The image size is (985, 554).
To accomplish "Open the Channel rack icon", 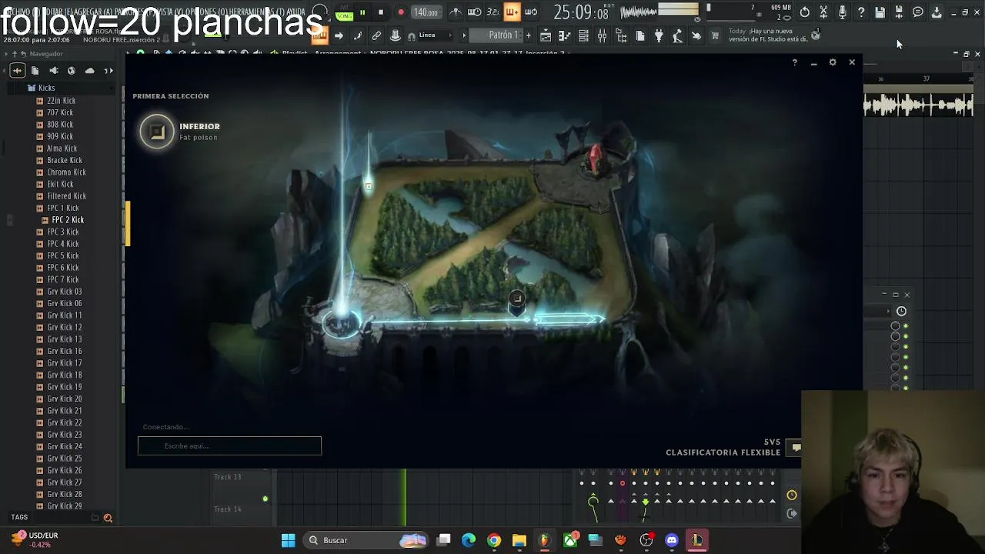I will 583,35.
